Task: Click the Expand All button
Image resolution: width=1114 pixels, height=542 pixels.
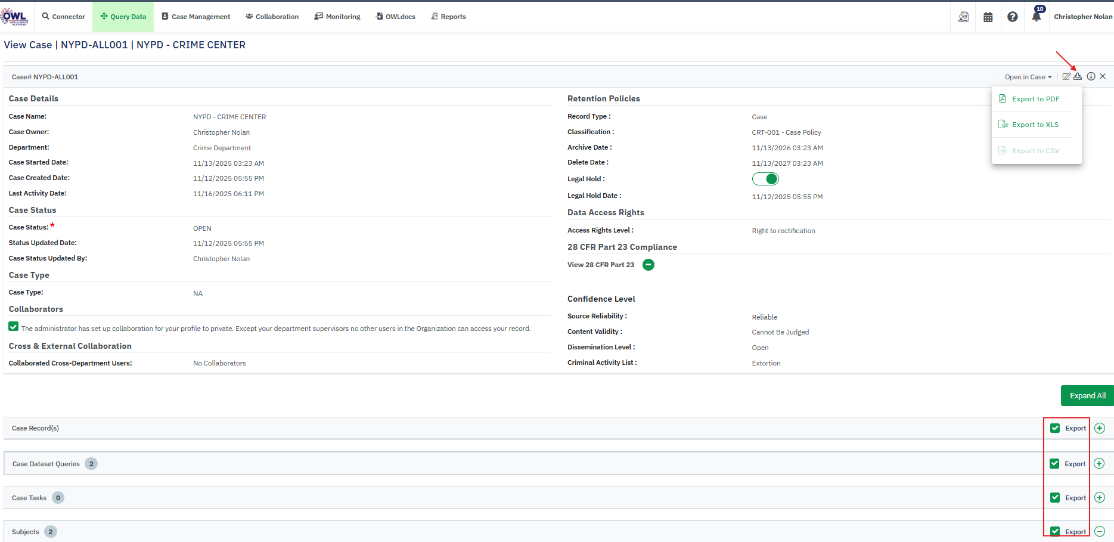Action: coord(1087,395)
